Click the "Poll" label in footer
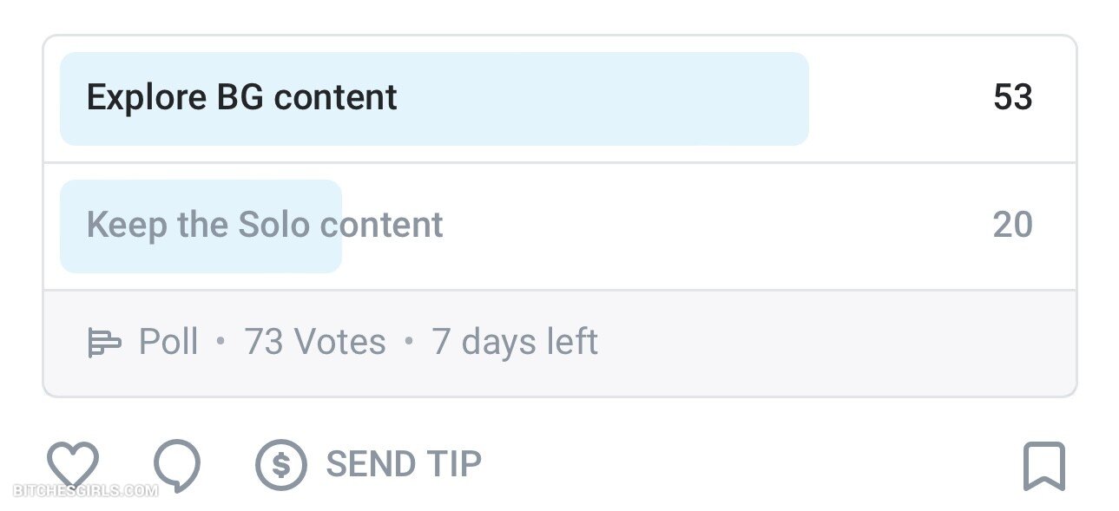The image size is (1119, 511). click(x=168, y=342)
